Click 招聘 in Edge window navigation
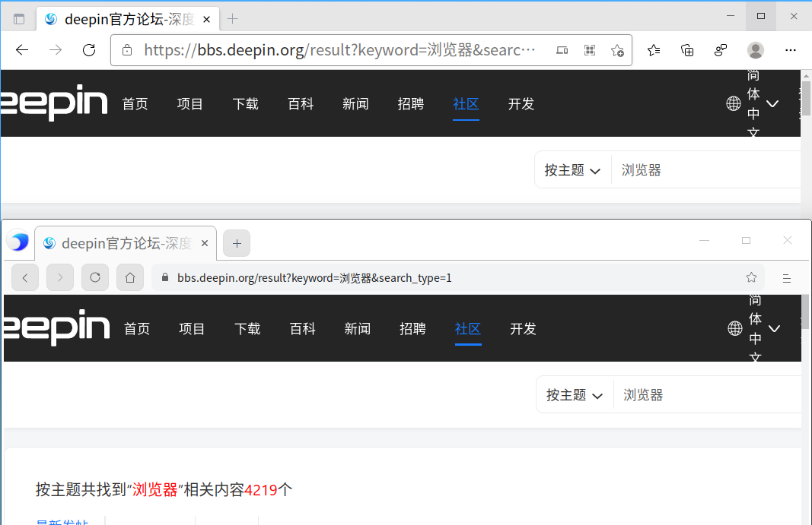812x525 pixels. click(x=411, y=104)
